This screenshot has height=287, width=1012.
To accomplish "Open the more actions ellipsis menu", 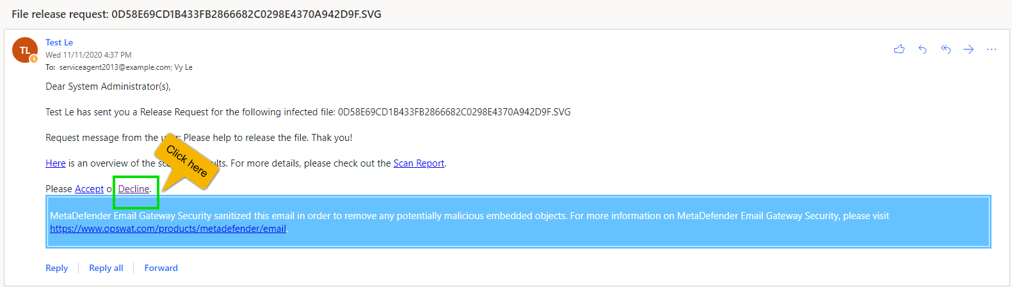I will pyautogui.click(x=992, y=49).
